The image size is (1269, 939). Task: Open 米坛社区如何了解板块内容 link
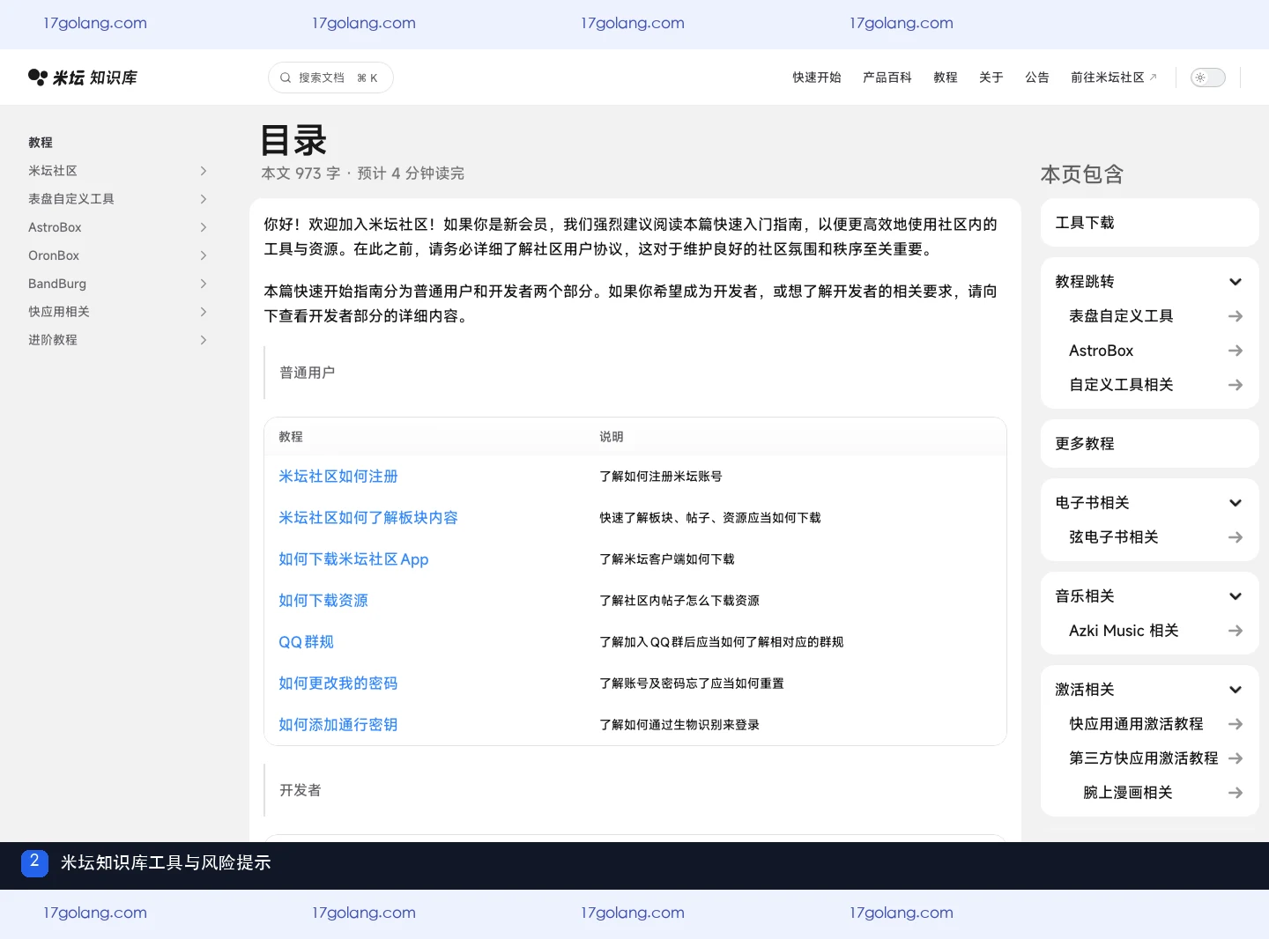coord(368,518)
